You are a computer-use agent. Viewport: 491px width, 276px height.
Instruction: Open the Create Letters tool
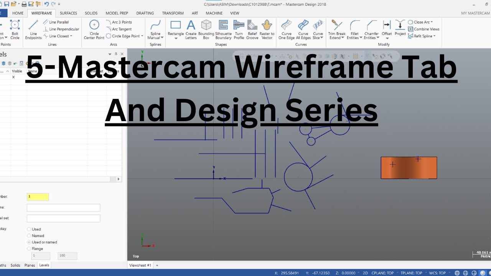click(191, 30)
